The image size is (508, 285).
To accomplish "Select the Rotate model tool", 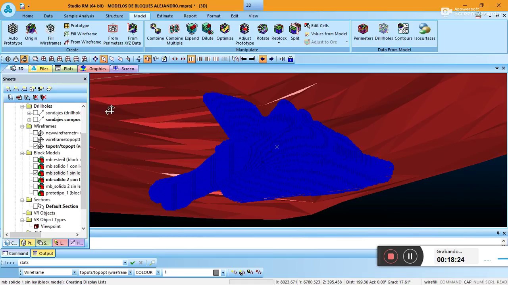I will 263,32.
